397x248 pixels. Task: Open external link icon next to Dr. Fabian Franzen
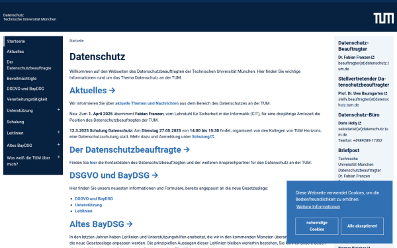(373, 58)
